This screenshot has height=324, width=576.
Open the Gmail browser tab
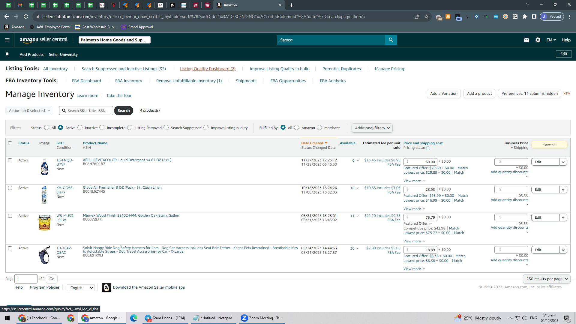[x=20, y=5]
